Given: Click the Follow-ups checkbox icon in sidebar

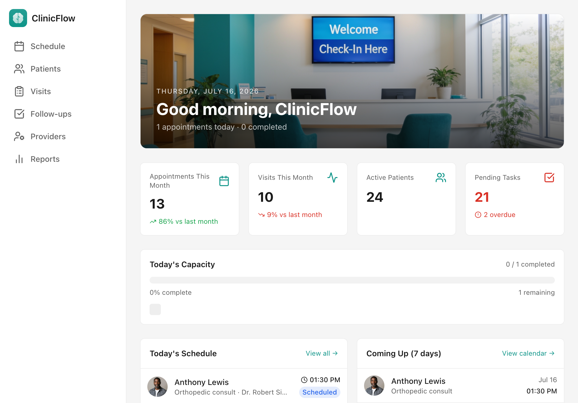Looking at the screenshot, I should [19, 114].
